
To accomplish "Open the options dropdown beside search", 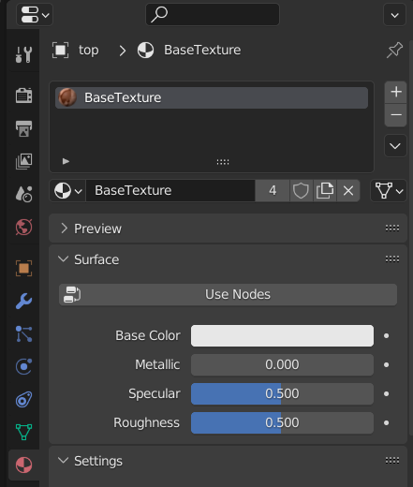I will 394,15.
